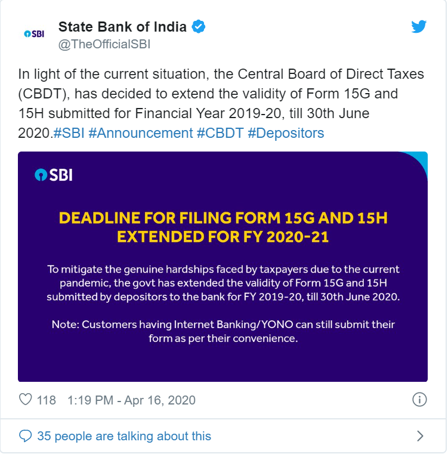Image resolution: width=448 pixels, height=454 pixels.
Task: Click the speech bubble reply icon
Action: click(x=25, y=436)
